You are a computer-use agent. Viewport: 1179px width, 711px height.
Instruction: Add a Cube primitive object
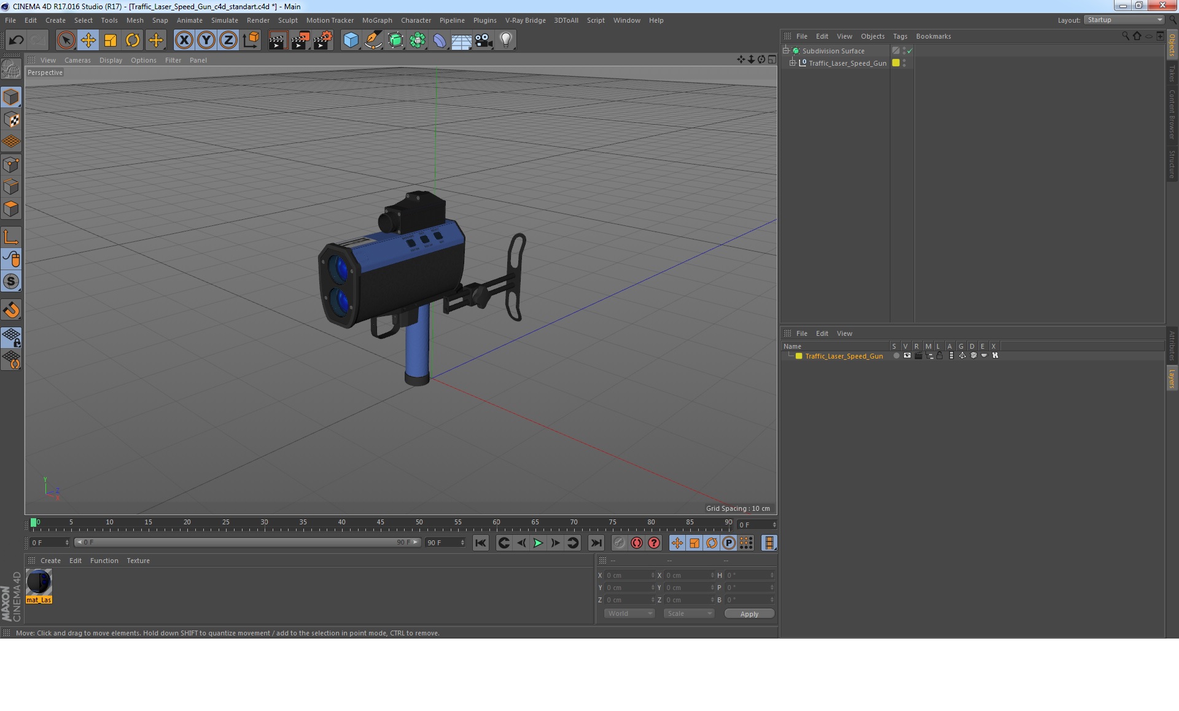(351, 41)
